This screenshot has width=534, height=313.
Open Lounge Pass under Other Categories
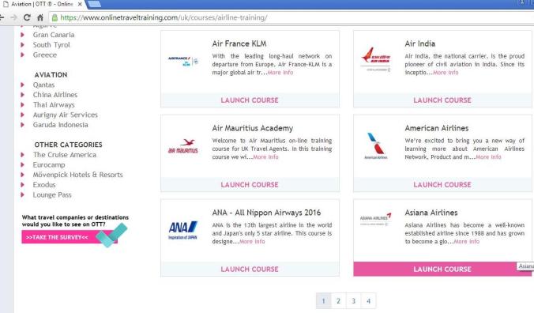click(52, 194)
